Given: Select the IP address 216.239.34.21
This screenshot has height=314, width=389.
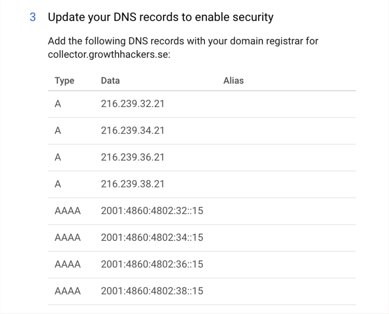Looking at the screenshot, I should click(132, 131).
